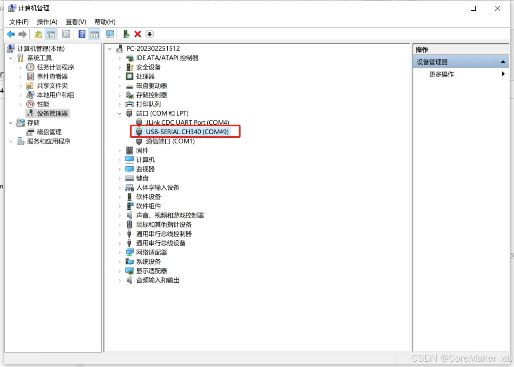Open the 文件 menu
The height and width of the screenshot is (367, 514).
tap(18, 22)
